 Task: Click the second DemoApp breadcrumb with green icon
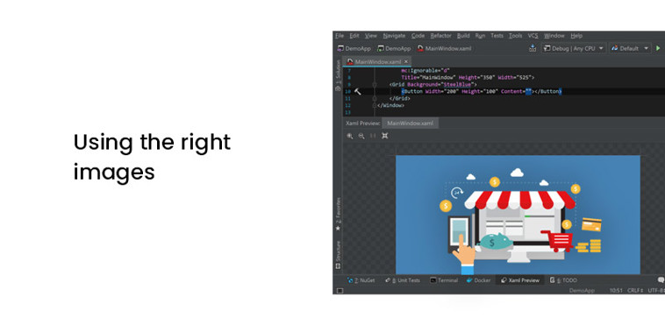pyautogui.click(x=394, y=49)
